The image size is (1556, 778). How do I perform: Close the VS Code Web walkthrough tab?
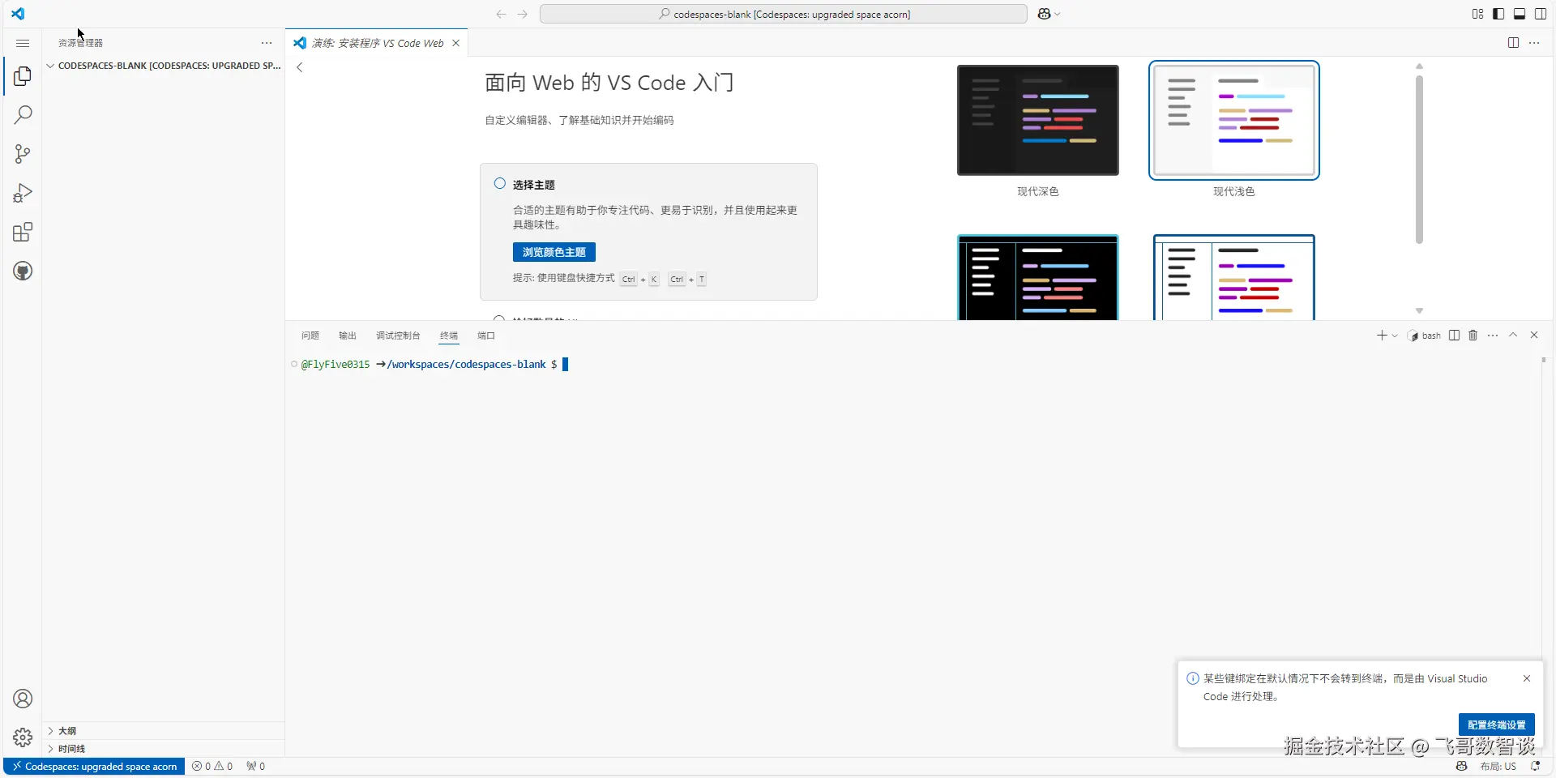tap(456, 43)
